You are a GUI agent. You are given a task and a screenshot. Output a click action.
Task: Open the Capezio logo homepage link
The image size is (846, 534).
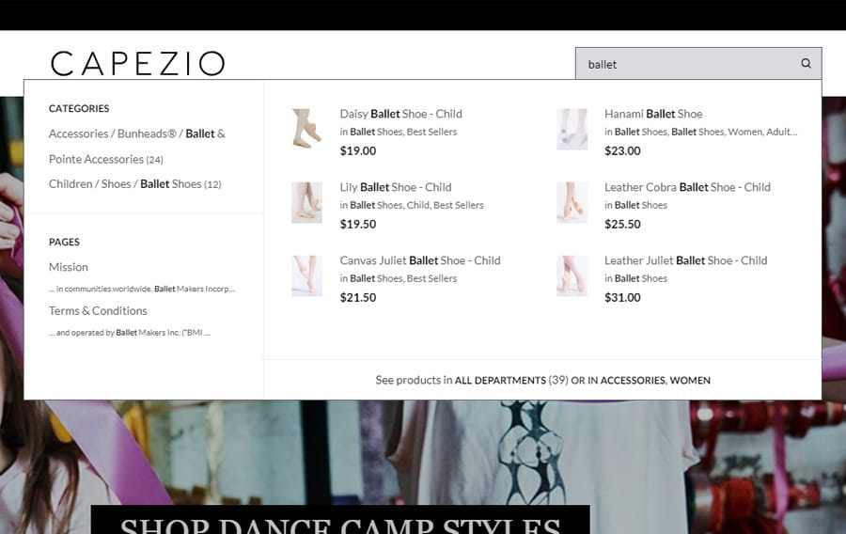[x=137, y=64]
